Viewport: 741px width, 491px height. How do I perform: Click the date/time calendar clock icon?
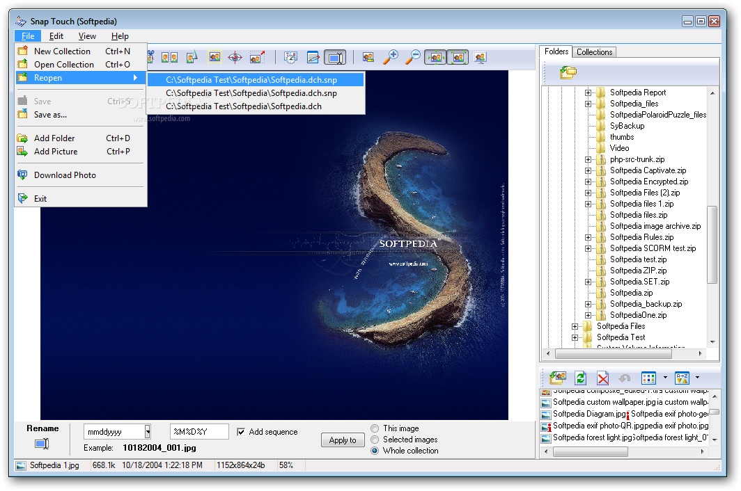pos(290,58)
